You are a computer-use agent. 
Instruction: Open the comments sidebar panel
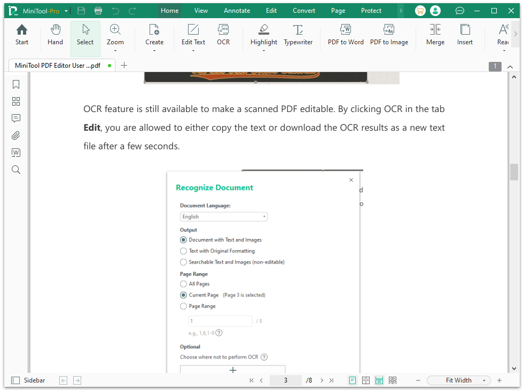pos(15,118)
